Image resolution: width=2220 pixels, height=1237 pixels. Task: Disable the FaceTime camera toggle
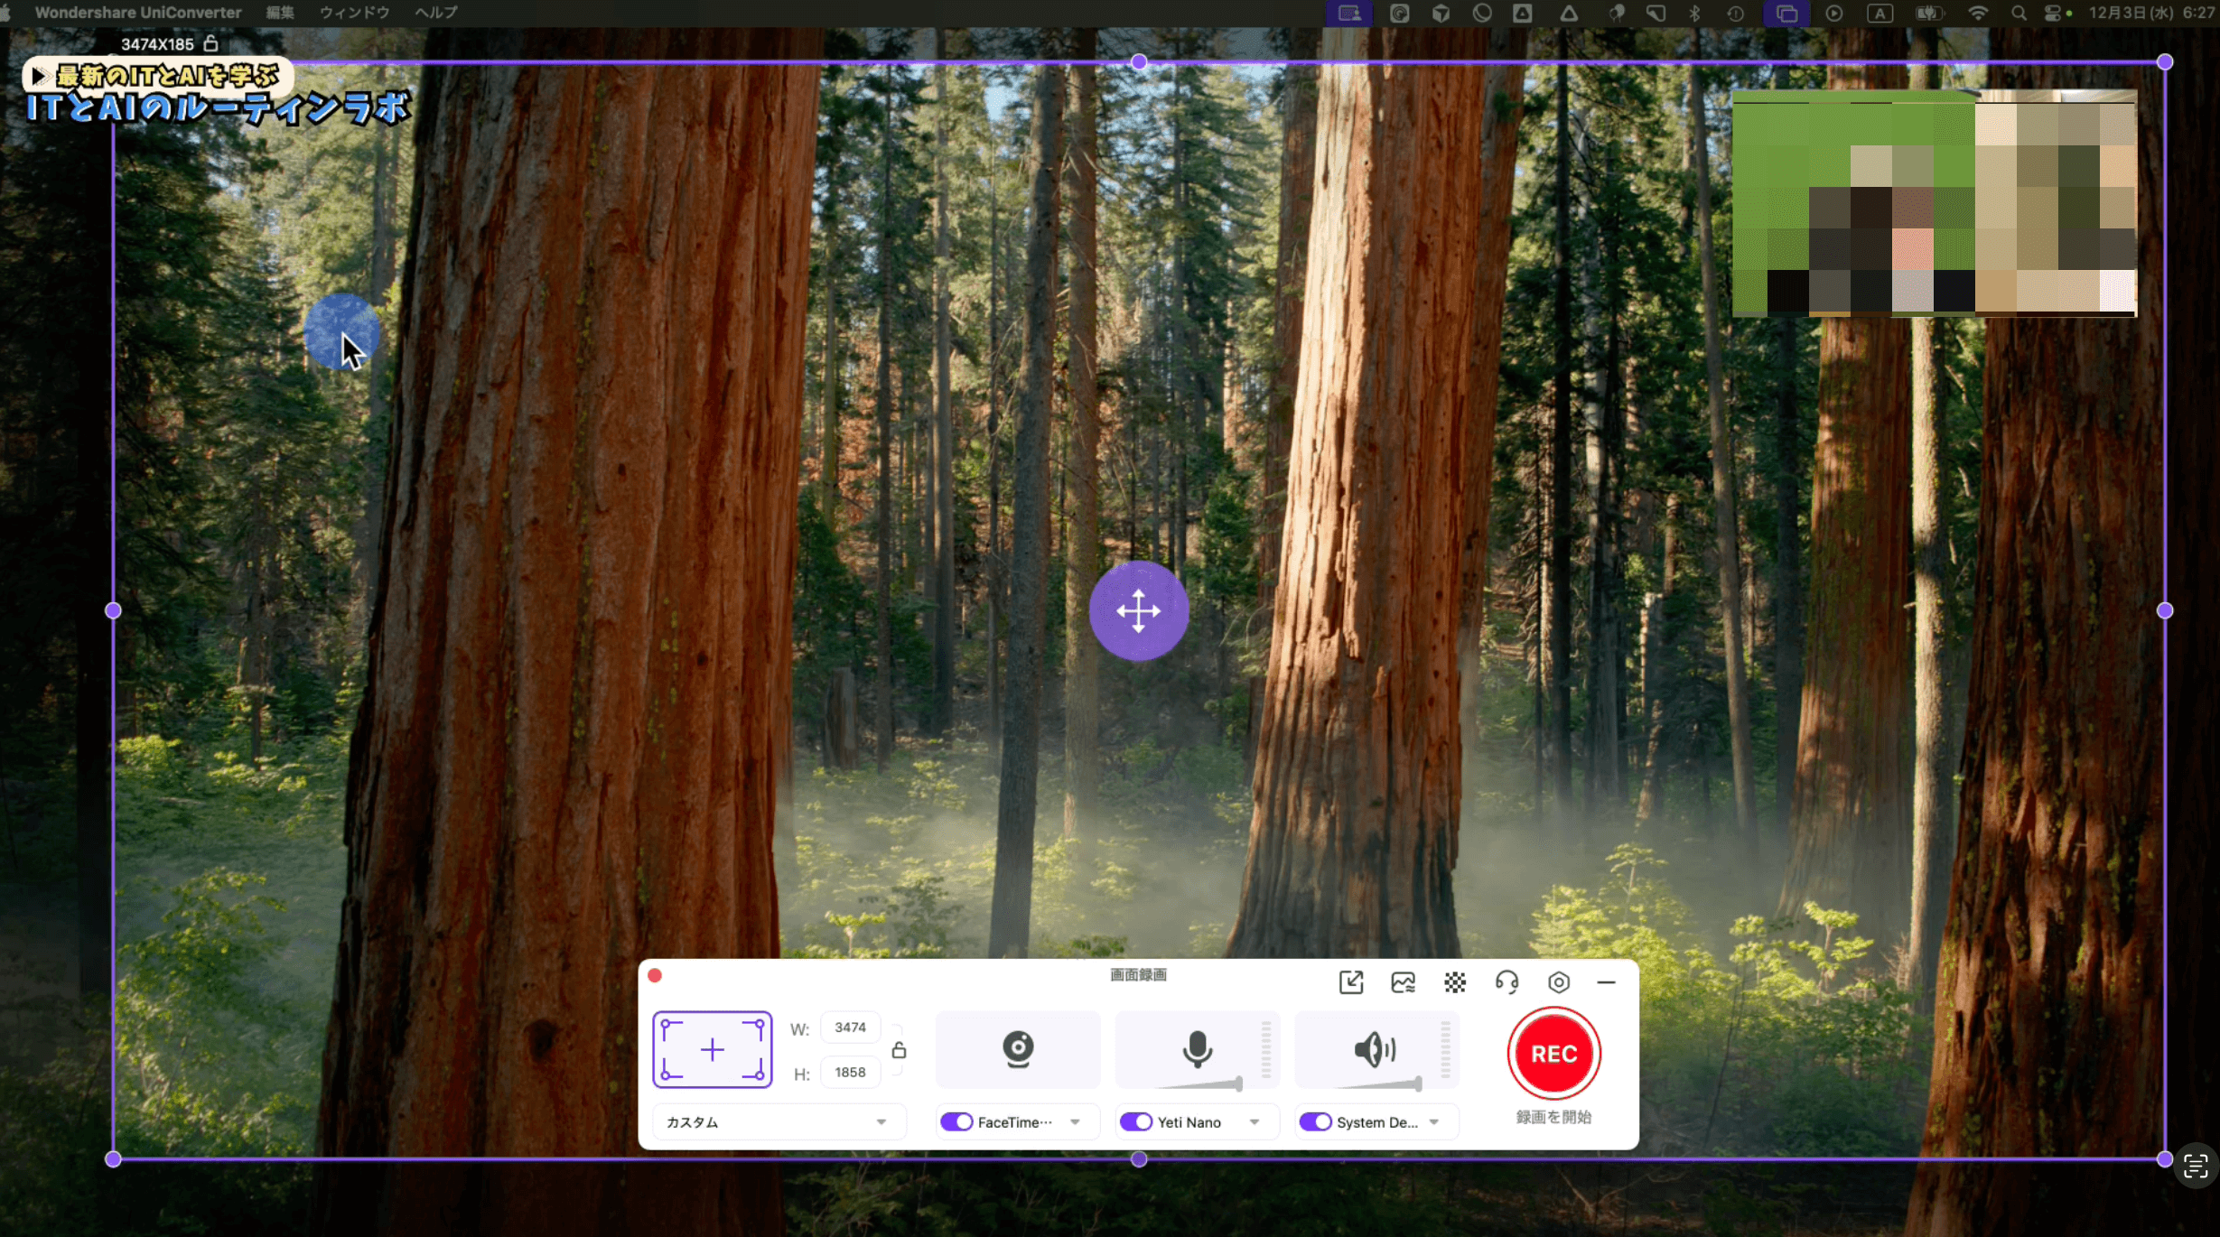tap(956, 1121)
